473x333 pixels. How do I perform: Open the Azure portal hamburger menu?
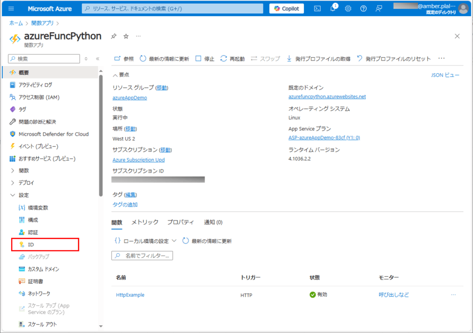tap(10, 8)
